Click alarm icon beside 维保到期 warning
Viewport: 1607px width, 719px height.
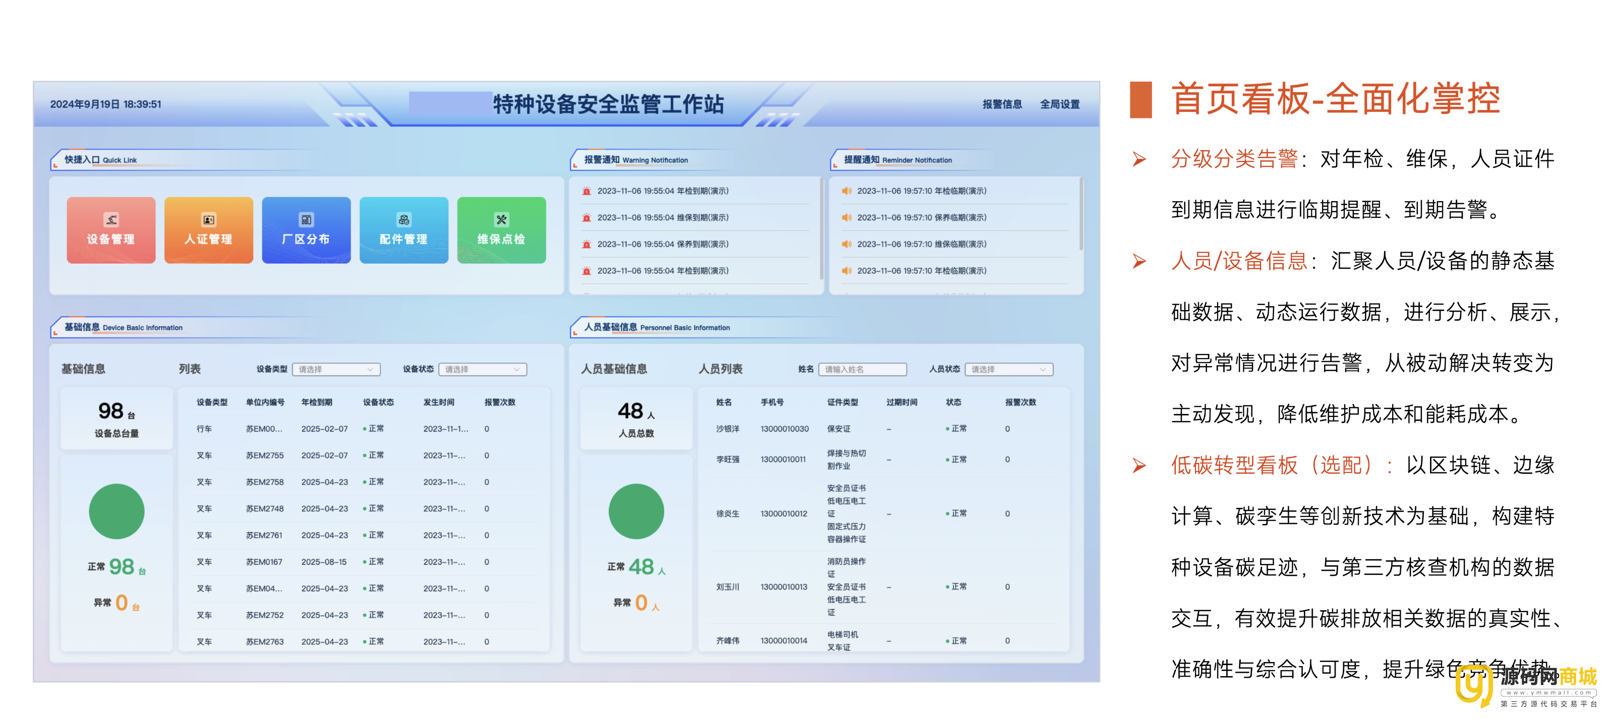[x=587, y=218]
